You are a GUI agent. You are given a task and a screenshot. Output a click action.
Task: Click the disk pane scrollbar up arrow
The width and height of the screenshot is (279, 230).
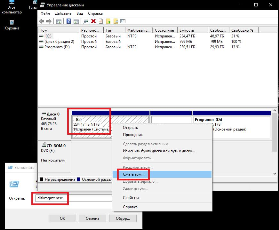(x=275, y=110)
